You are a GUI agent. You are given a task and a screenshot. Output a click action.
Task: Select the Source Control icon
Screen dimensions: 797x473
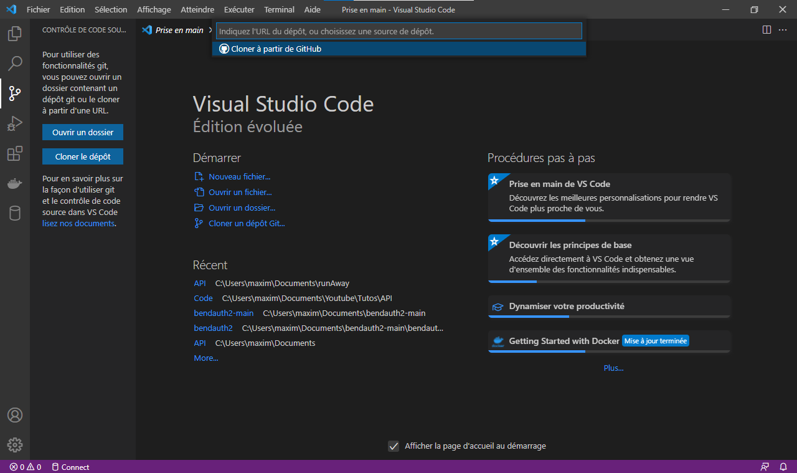15,93
